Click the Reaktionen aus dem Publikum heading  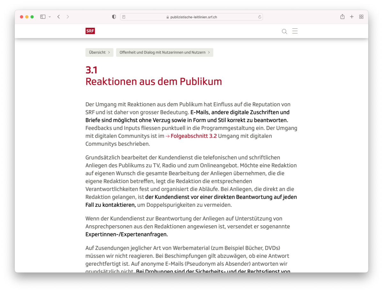coord(154,81)
